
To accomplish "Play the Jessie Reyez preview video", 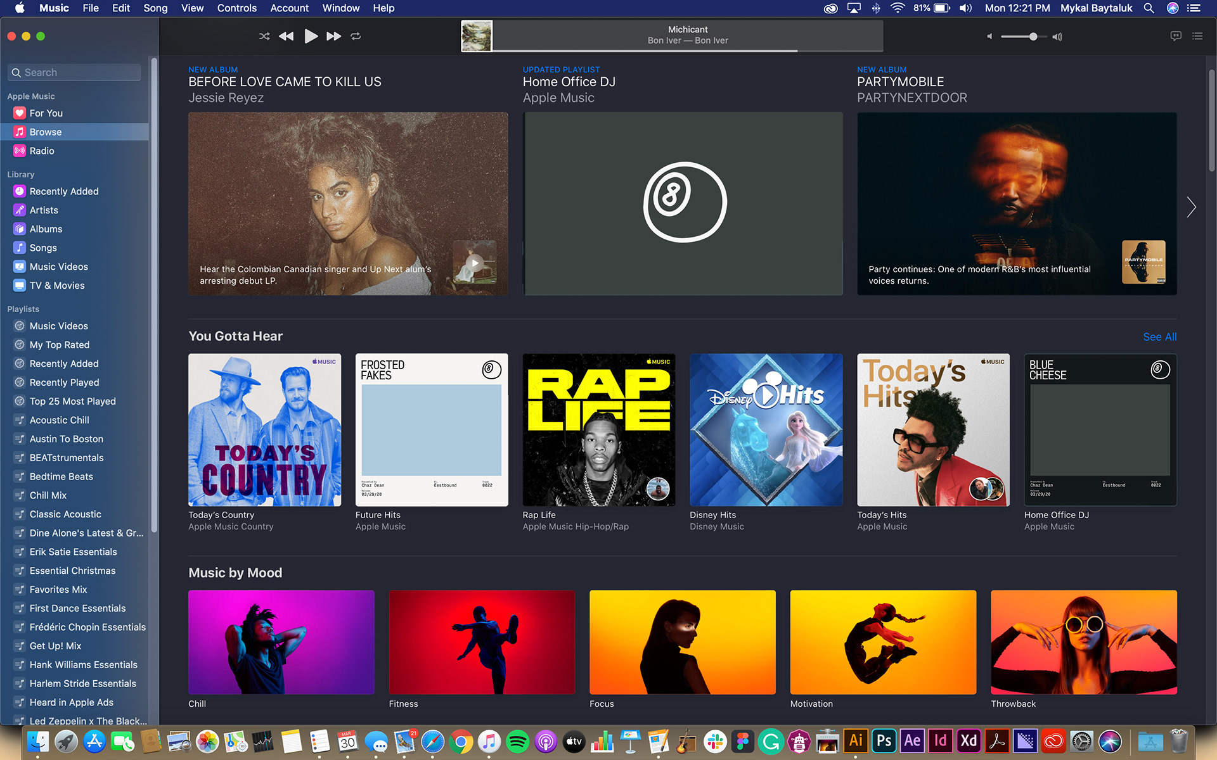I will [x=475, y=262].
